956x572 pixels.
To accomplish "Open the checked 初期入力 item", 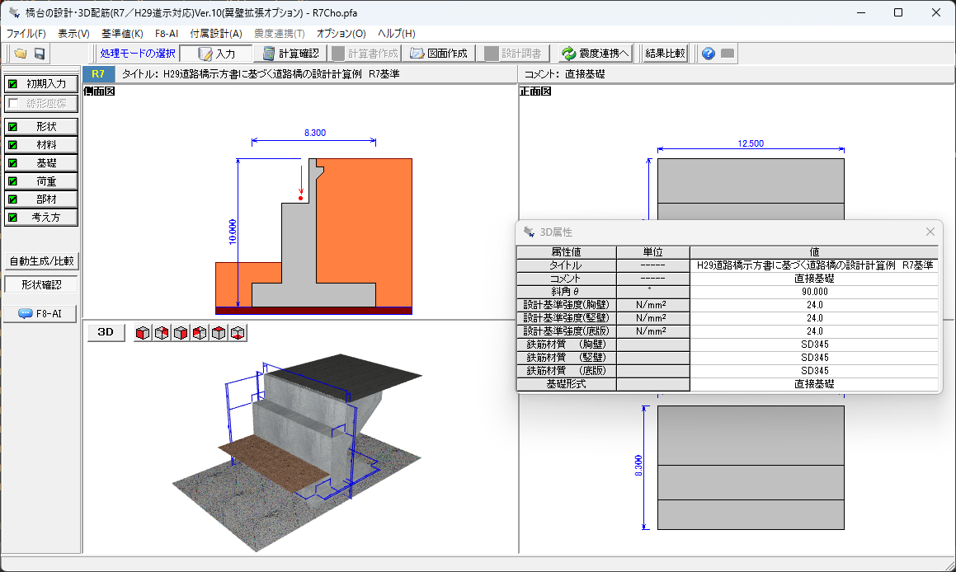I will point(41,84).
